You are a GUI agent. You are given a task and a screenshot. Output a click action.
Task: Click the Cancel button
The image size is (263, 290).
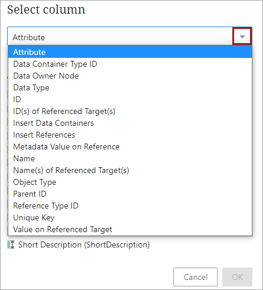point(195,277)
